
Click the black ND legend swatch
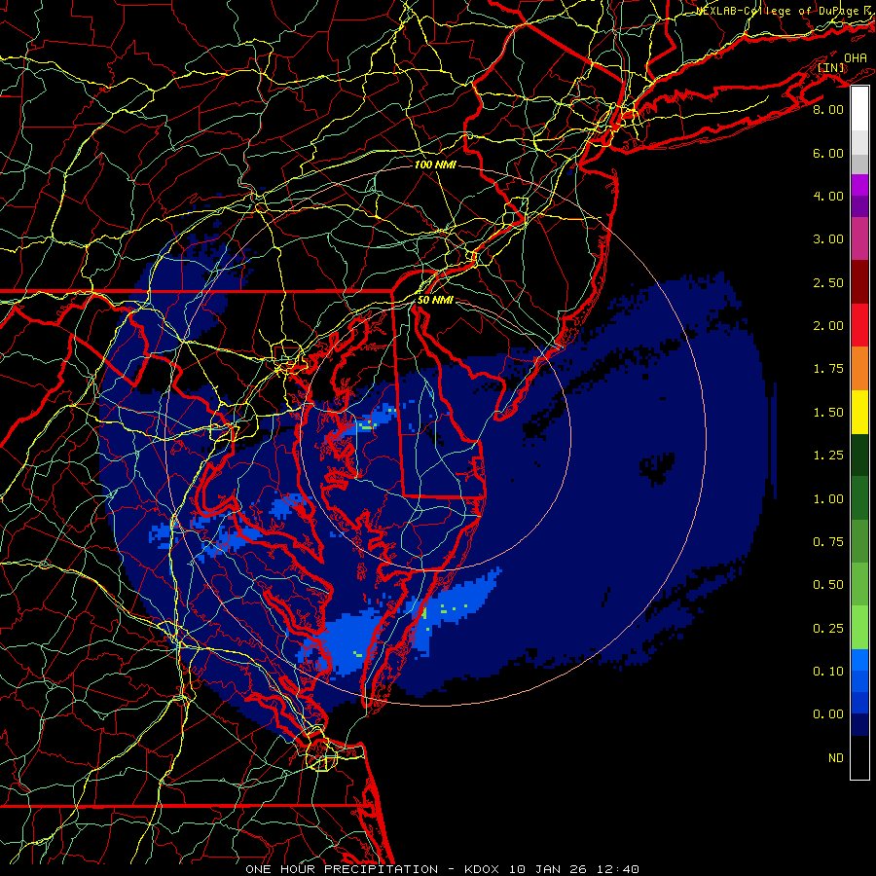[x=859, y=757]
